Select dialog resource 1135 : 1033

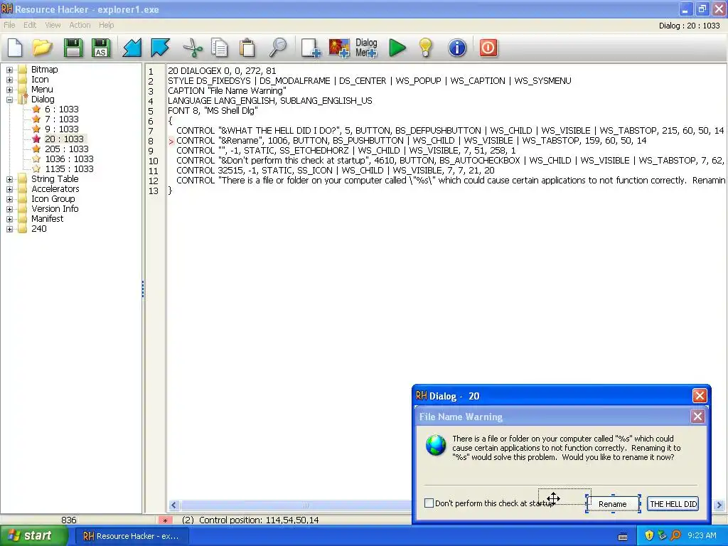[69, 169]
